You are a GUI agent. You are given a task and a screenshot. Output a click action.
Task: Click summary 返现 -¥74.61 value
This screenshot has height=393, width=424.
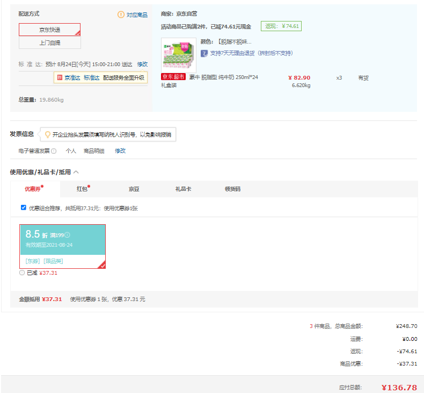[407, 351]
